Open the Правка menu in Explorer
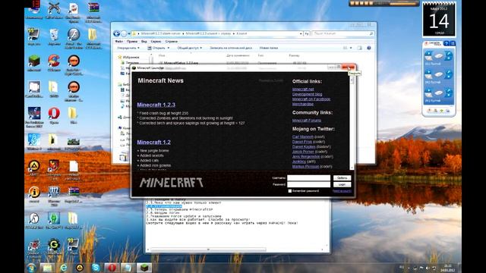The width and height of the screenshot is (486, 273). [x=132, y=41]
